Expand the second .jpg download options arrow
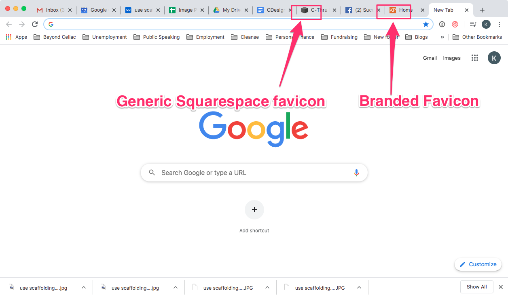508x297 pixels. click(176, 287)
